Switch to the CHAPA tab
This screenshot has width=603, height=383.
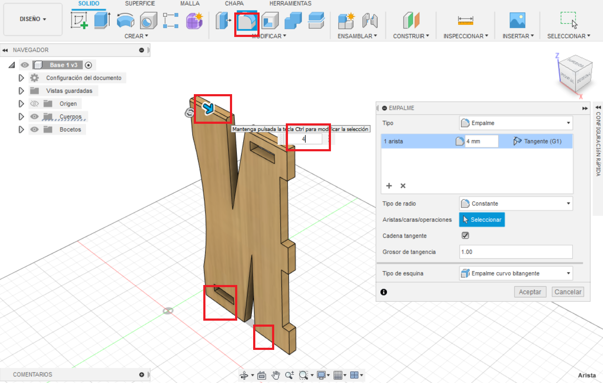[x=234, y=3]
